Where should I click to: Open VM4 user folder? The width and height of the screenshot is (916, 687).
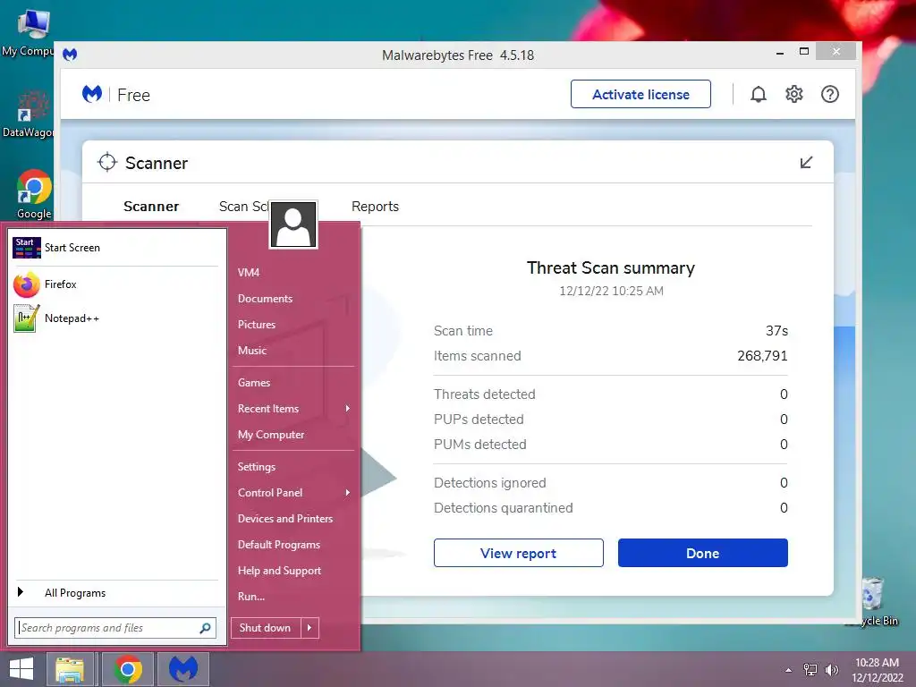pyautogui.click(x=249, y=273)
